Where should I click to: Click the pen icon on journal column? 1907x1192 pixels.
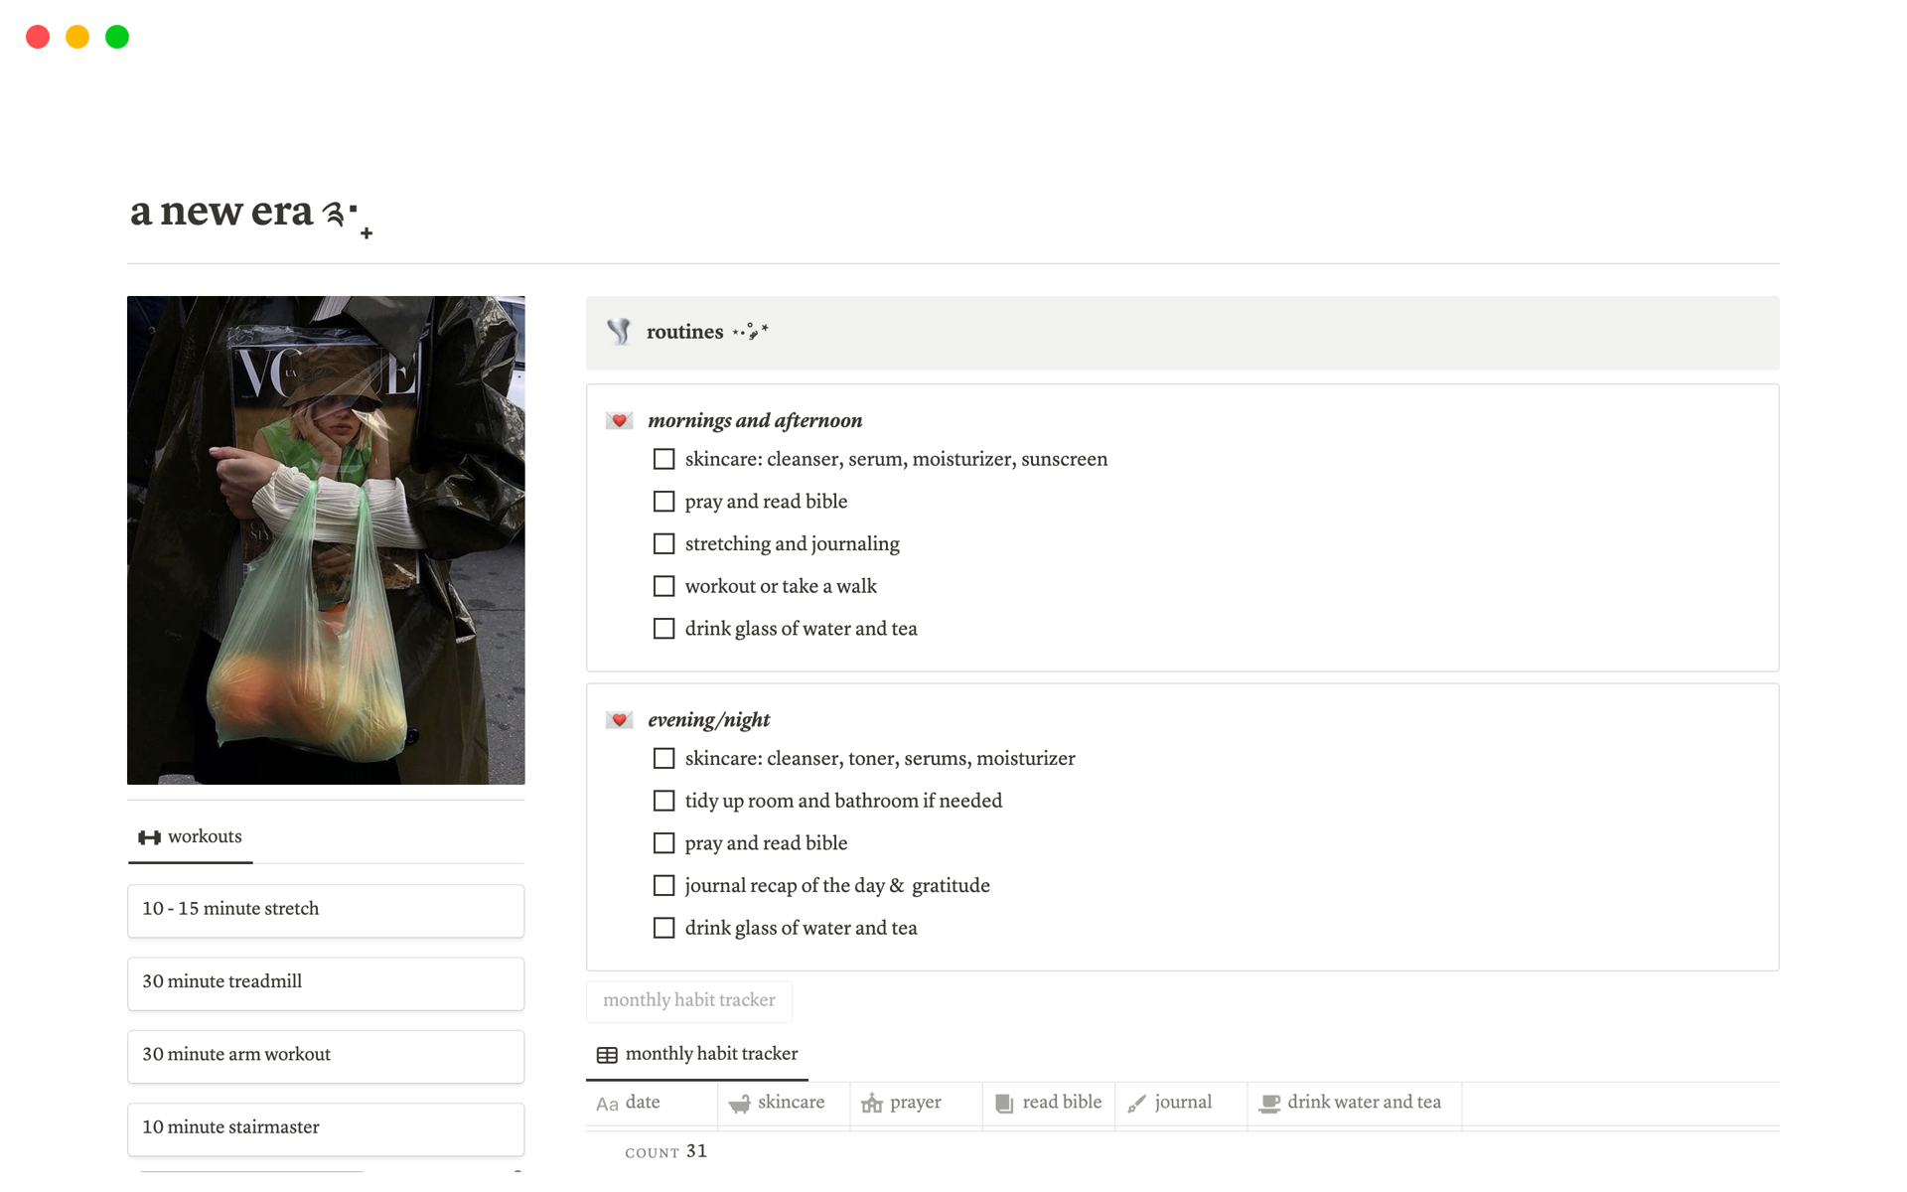[1136, 1104]
